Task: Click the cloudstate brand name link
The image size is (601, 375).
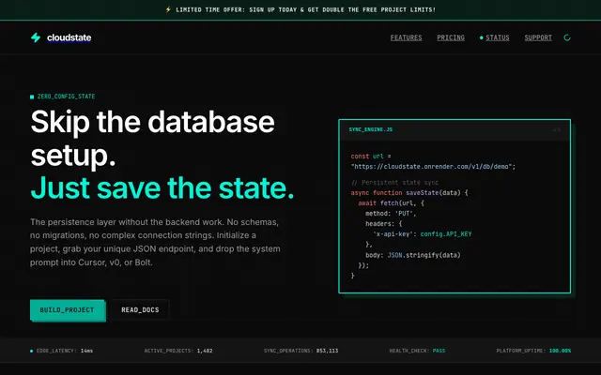Action: coord(69,37)
